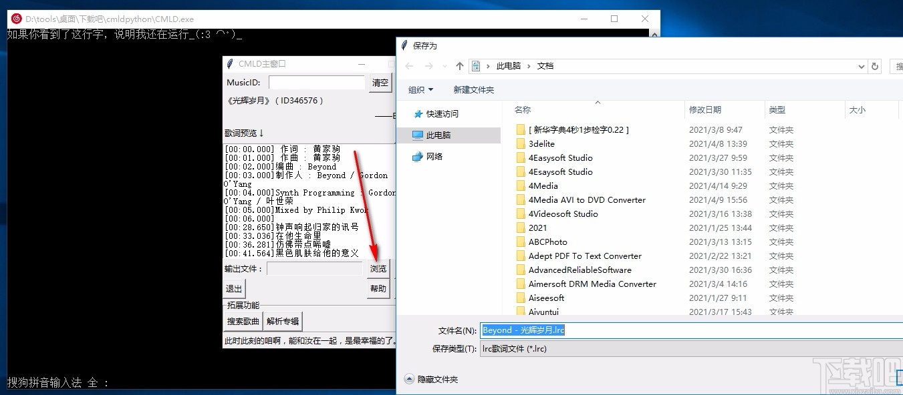This screenshot has width=903, height=395.
Task: Open 文档 in the breadcrumb path
Action: pos(545,65)
